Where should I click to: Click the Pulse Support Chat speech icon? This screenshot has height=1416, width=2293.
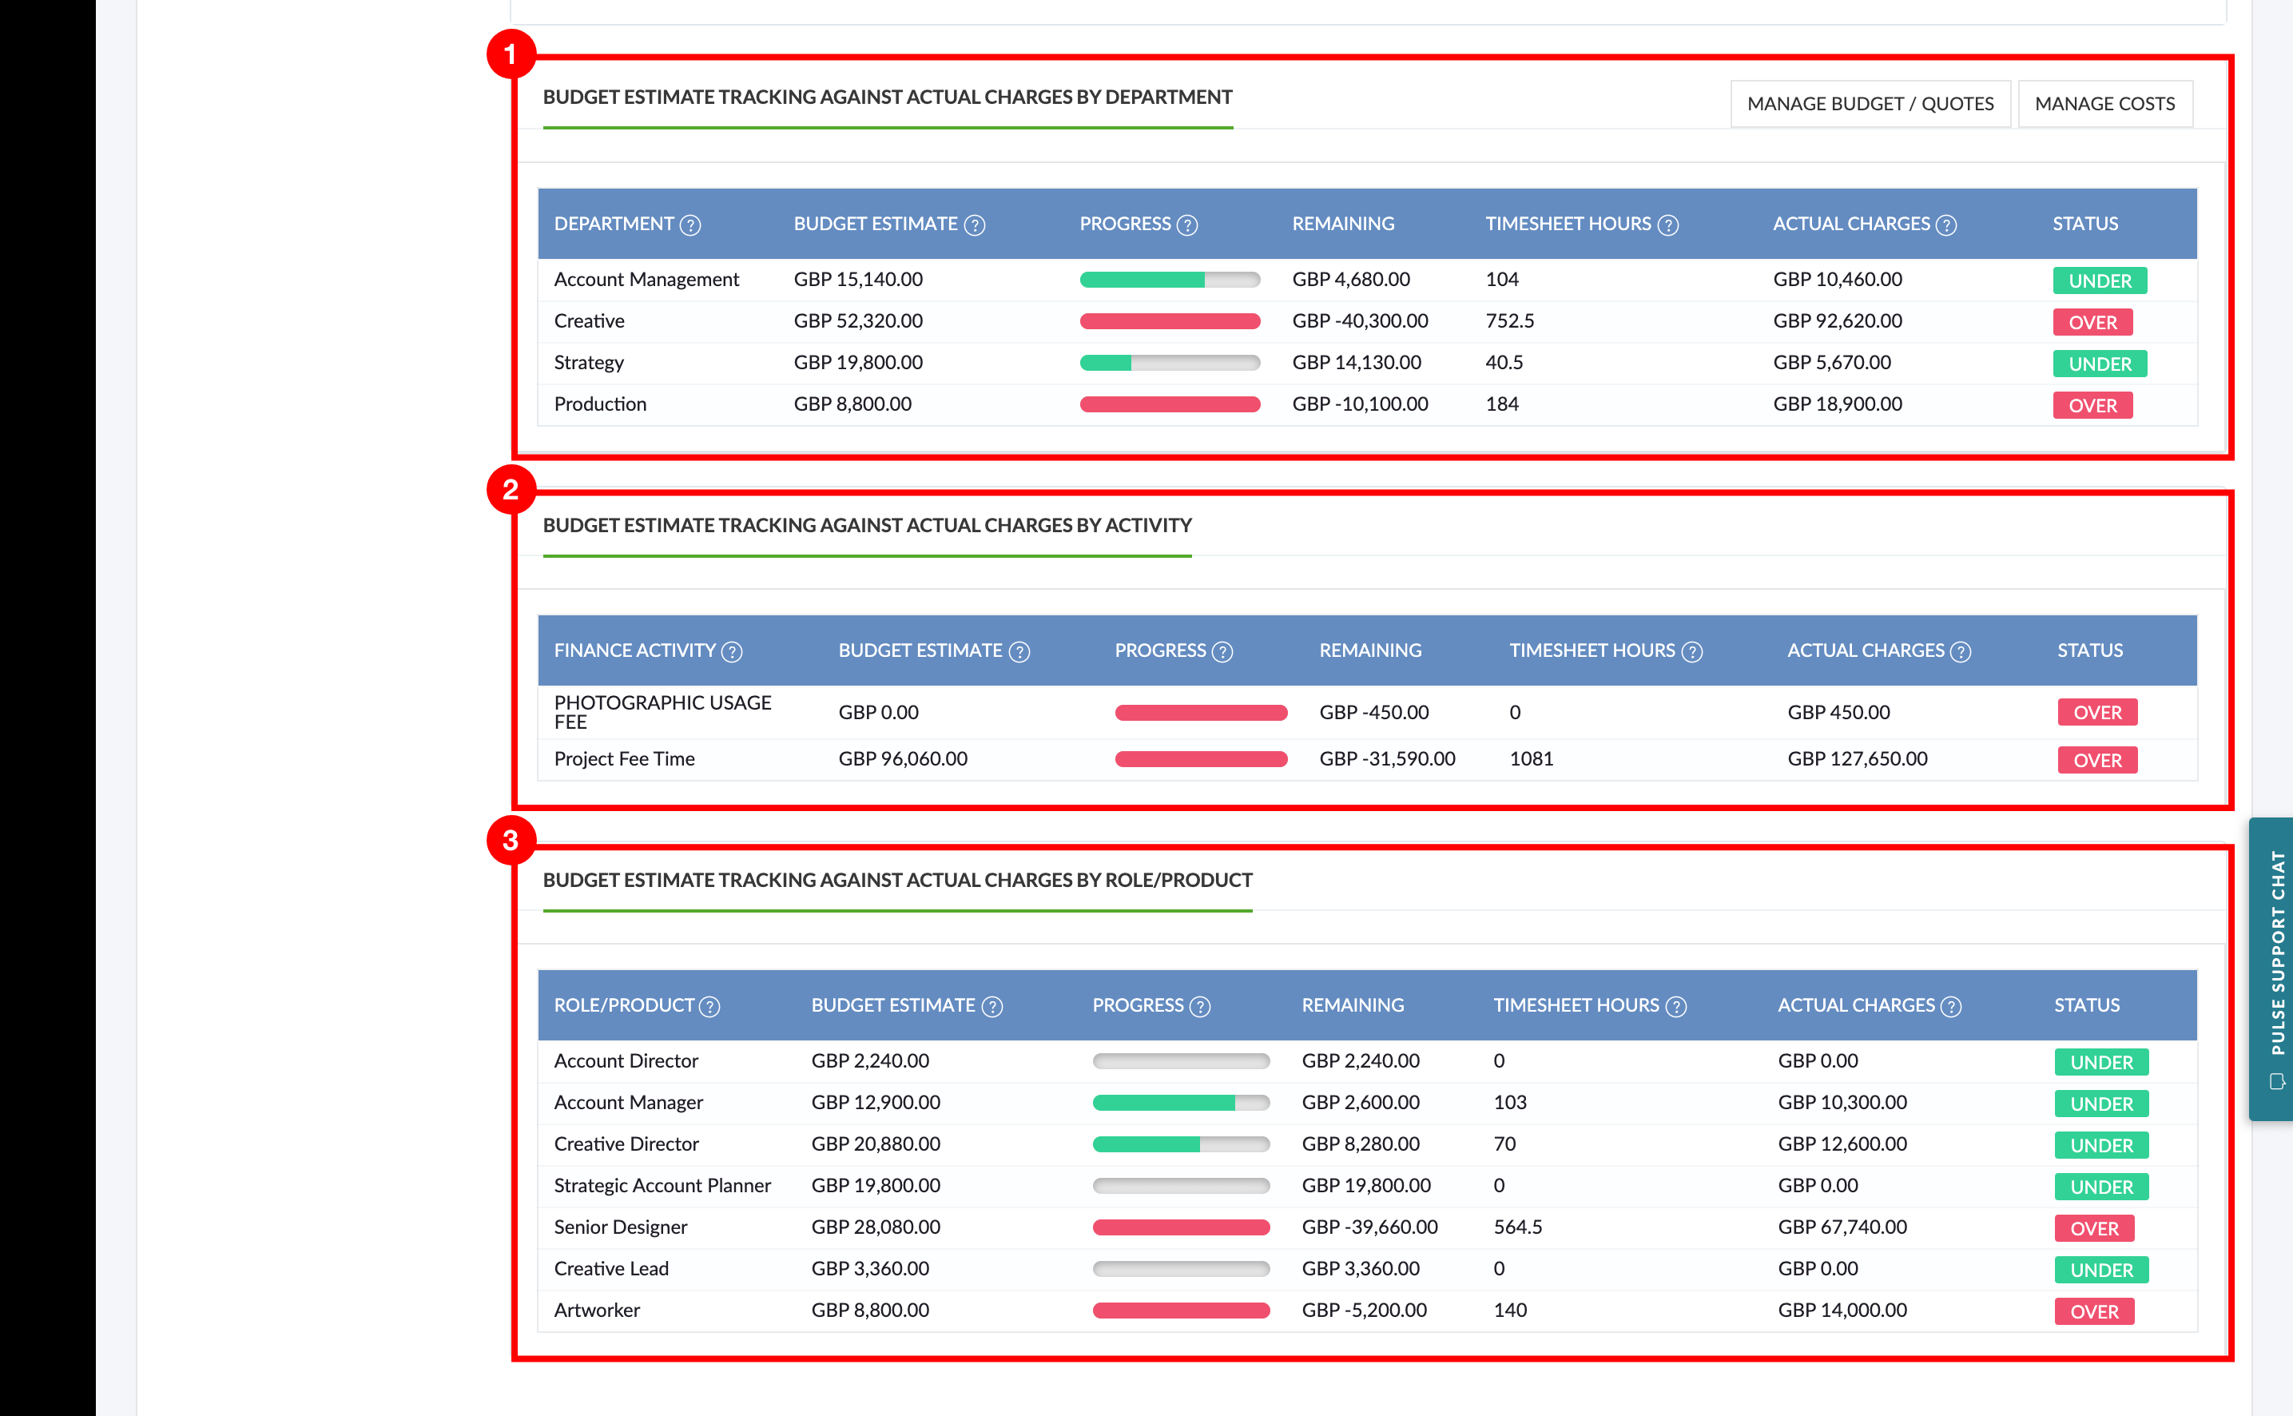click(x=2277, y=1082)
